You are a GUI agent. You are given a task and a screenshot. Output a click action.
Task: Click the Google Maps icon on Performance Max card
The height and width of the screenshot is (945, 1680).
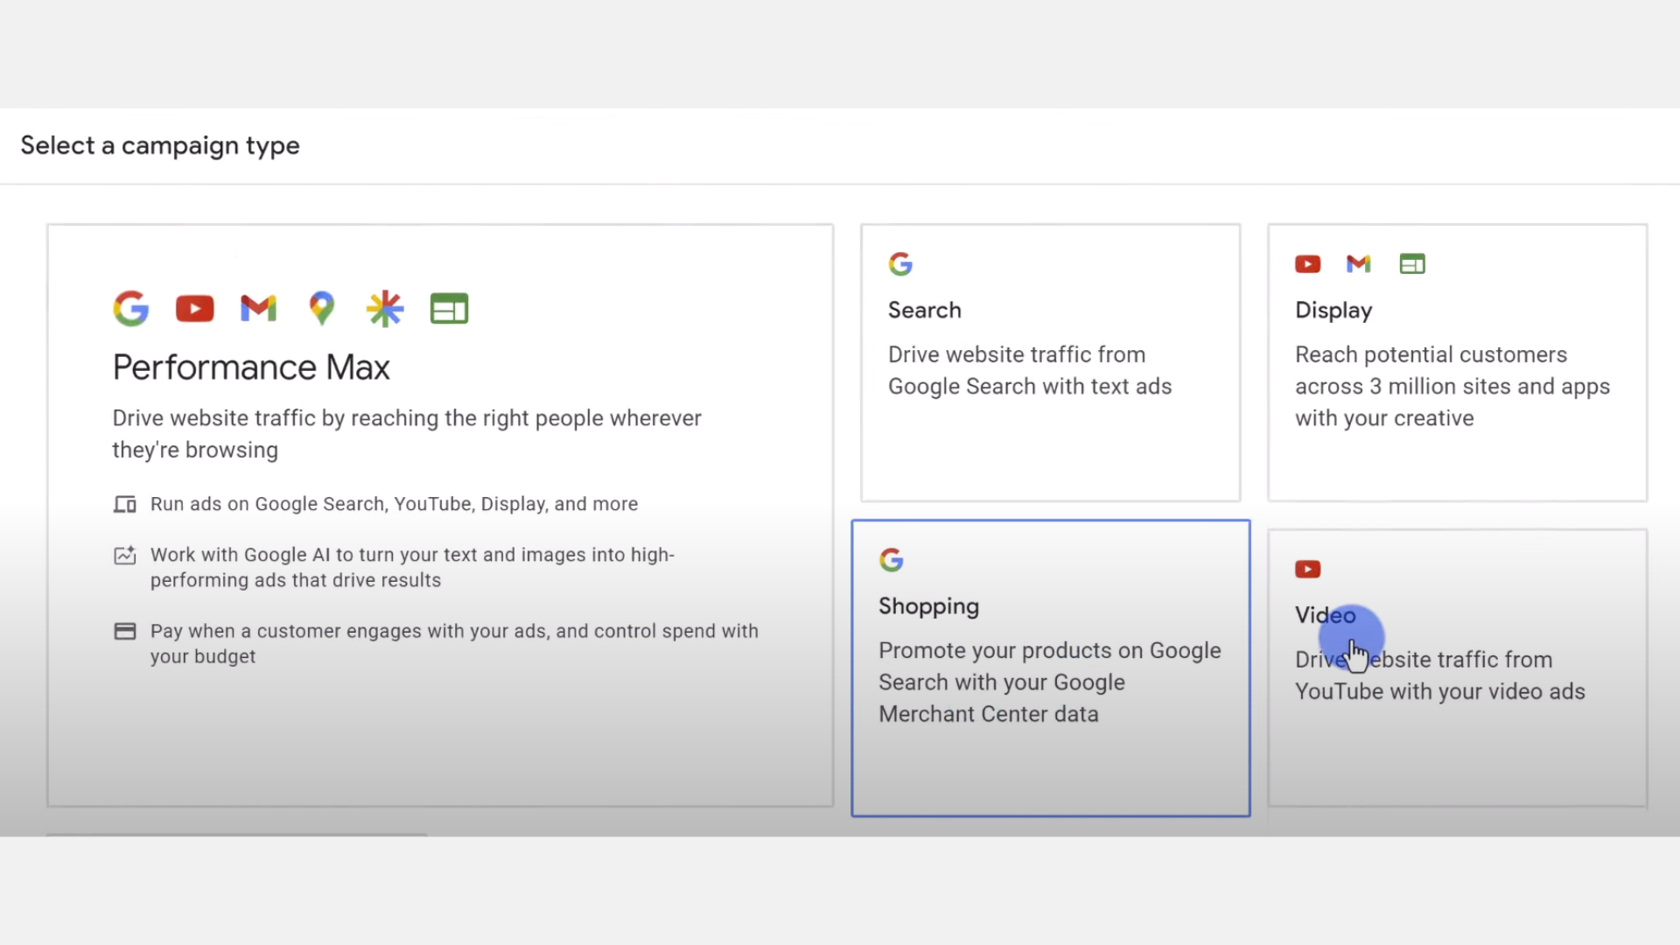point(320,308)
